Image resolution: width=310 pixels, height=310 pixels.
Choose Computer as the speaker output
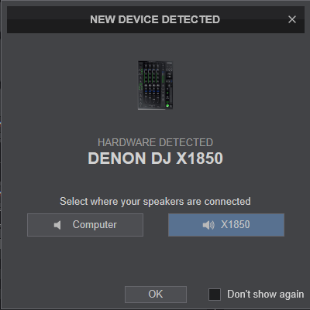click(85, 225)
